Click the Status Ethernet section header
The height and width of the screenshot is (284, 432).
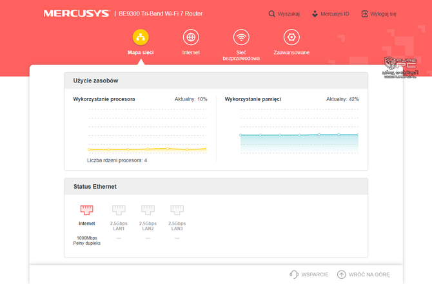tap(216, 187)
